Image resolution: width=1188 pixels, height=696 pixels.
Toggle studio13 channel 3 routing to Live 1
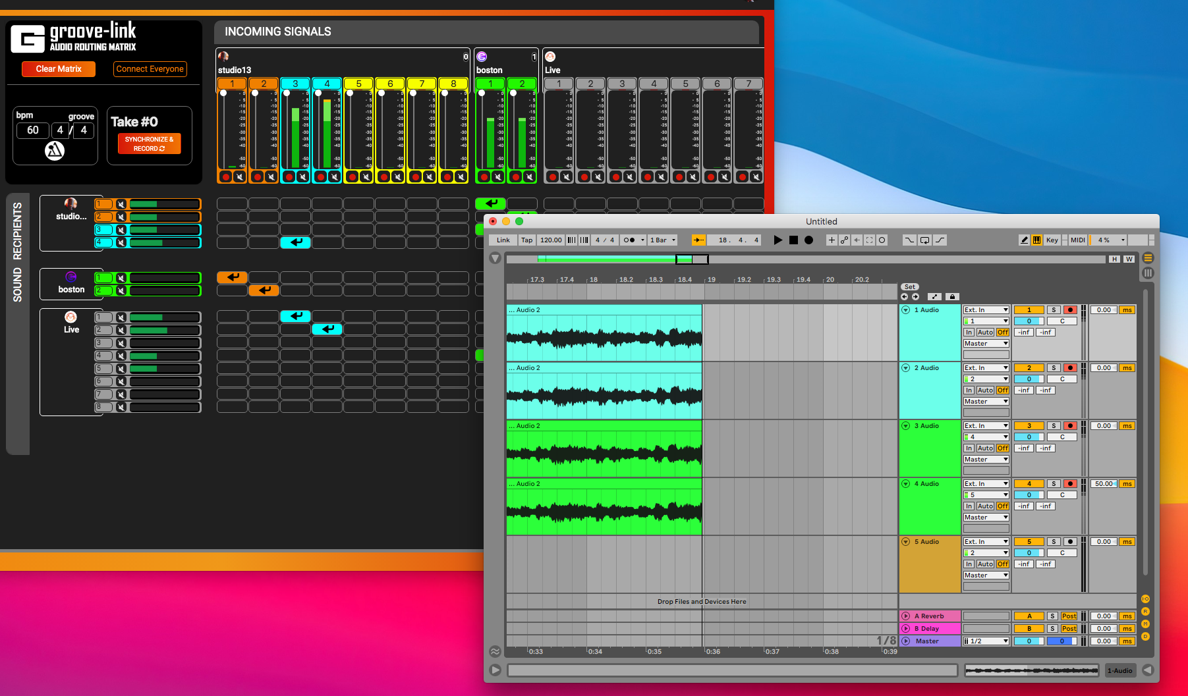[x=296, y=316]
